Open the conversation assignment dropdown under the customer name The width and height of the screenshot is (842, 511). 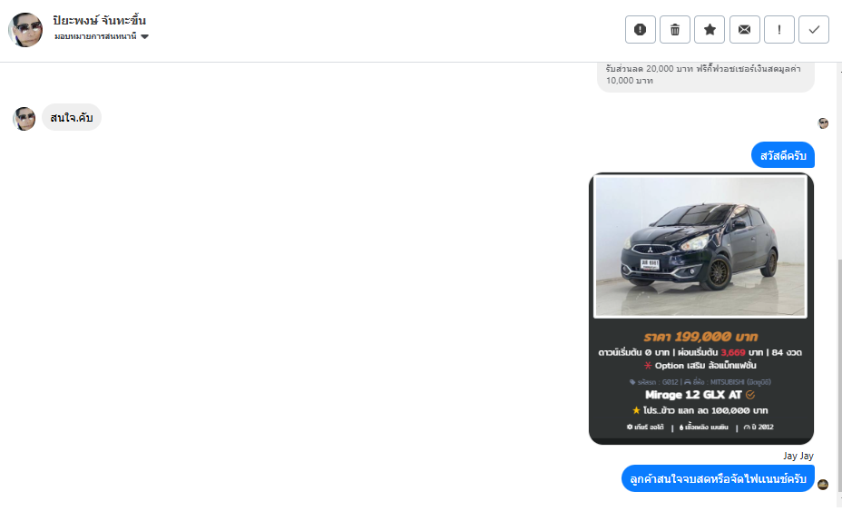point(102,36)
